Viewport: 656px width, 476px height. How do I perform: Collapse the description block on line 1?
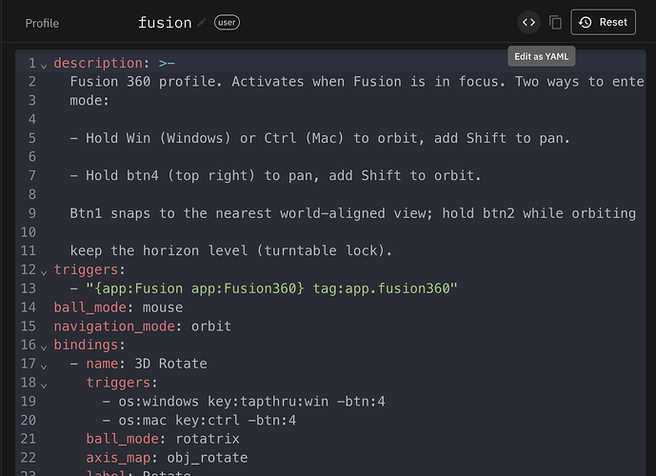[x=44, y=66]
